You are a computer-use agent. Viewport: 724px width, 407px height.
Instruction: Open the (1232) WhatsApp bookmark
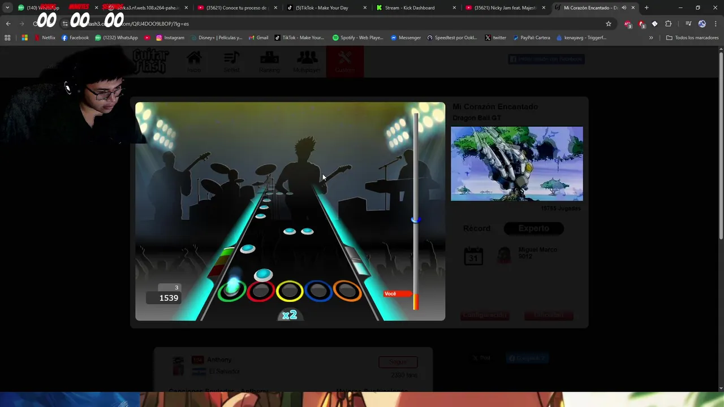pos(117,38)
